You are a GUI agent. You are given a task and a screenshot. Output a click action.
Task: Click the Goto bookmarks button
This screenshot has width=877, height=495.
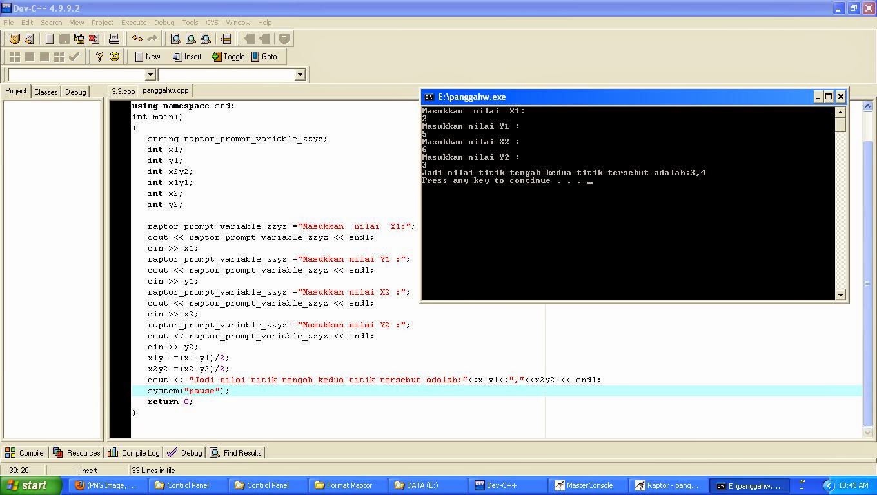point(264,57)
